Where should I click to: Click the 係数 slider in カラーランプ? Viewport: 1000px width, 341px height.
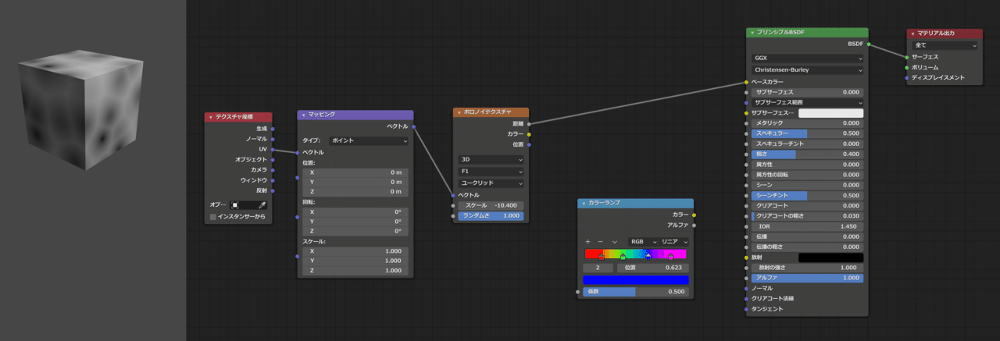click(636, 292)
